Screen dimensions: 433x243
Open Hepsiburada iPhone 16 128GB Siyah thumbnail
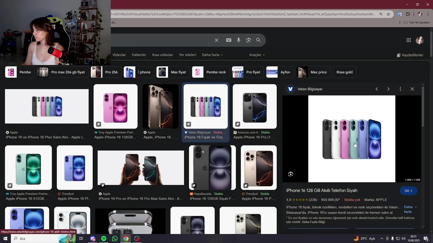coord(212,168)
